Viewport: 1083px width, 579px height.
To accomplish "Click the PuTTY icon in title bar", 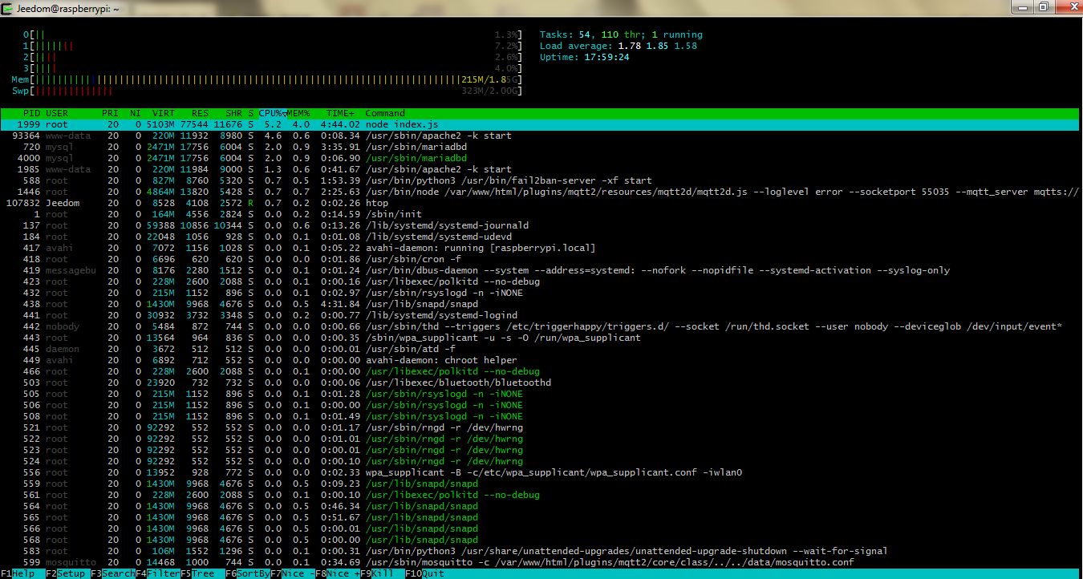I will click(9, 7).
